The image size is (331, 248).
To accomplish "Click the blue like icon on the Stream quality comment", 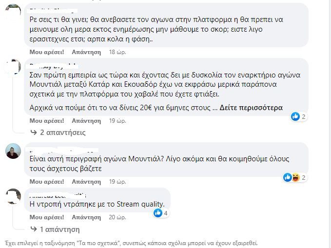I will pos(157,213).
